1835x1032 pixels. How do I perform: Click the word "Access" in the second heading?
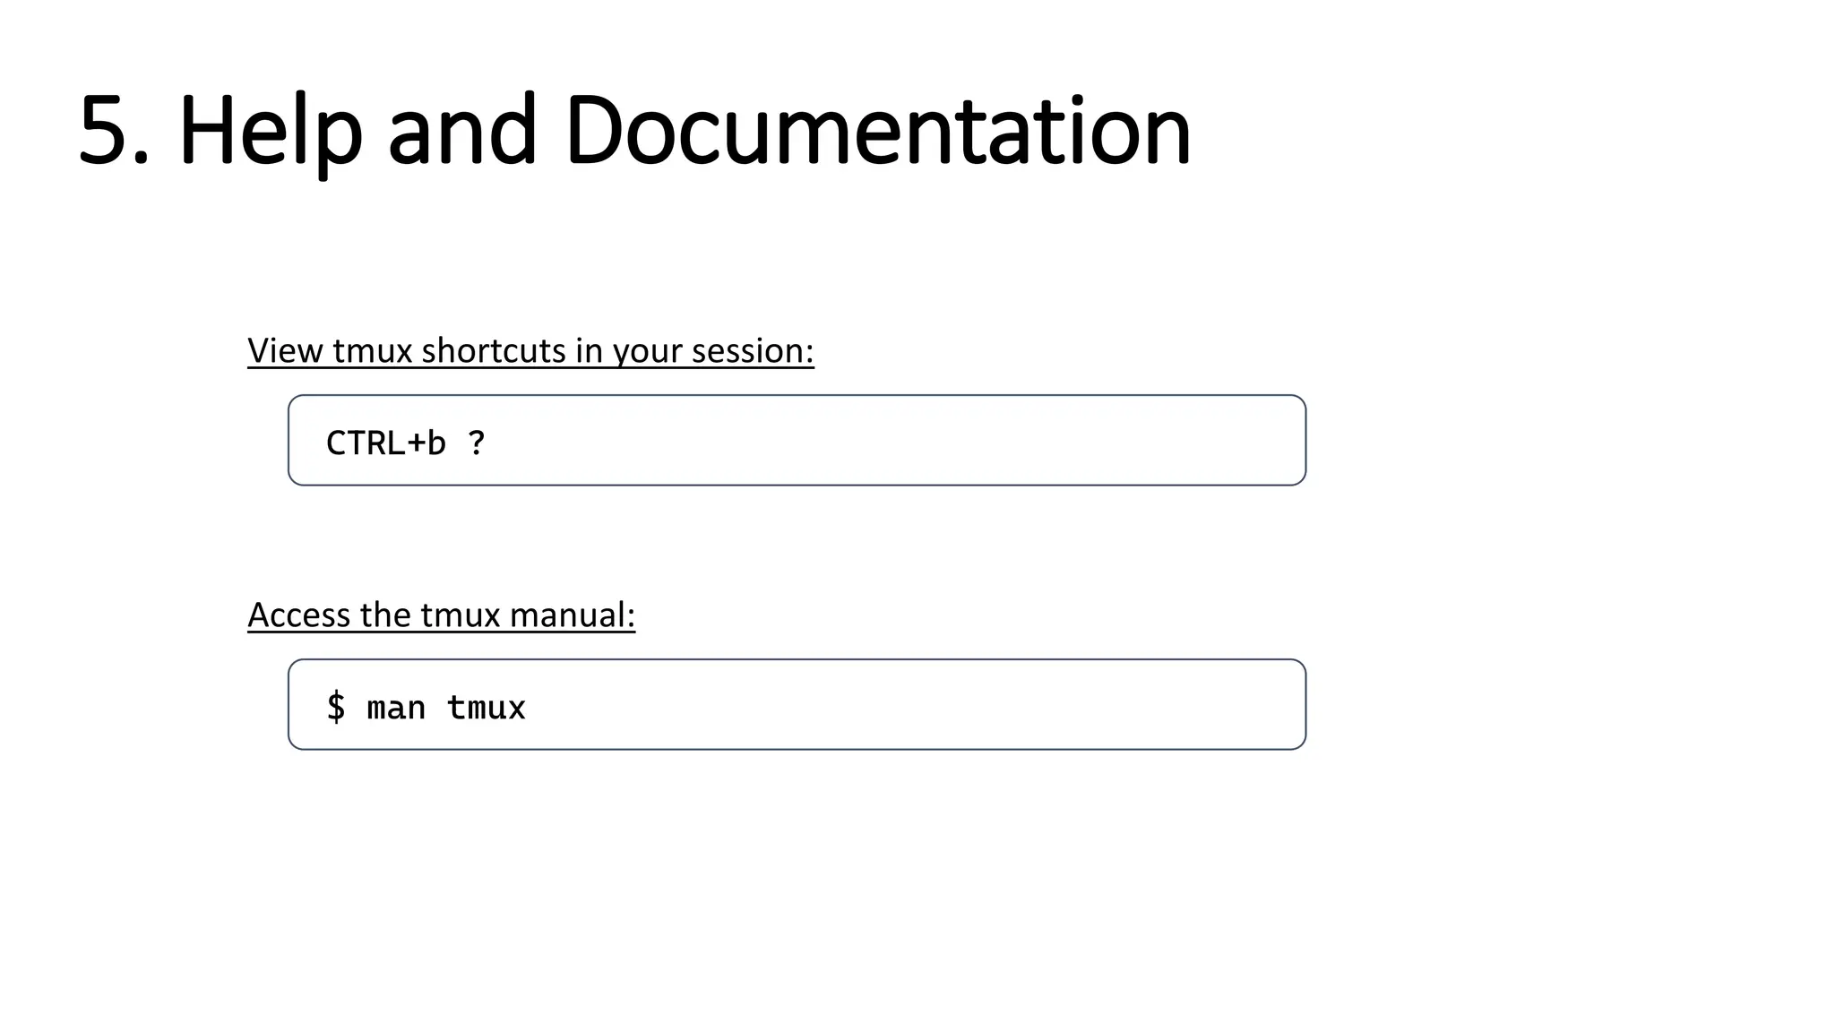point(298,615)
